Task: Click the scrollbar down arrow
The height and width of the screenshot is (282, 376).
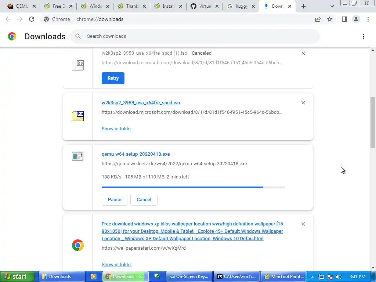Action: pyautogui.click(x=373, y=268)
